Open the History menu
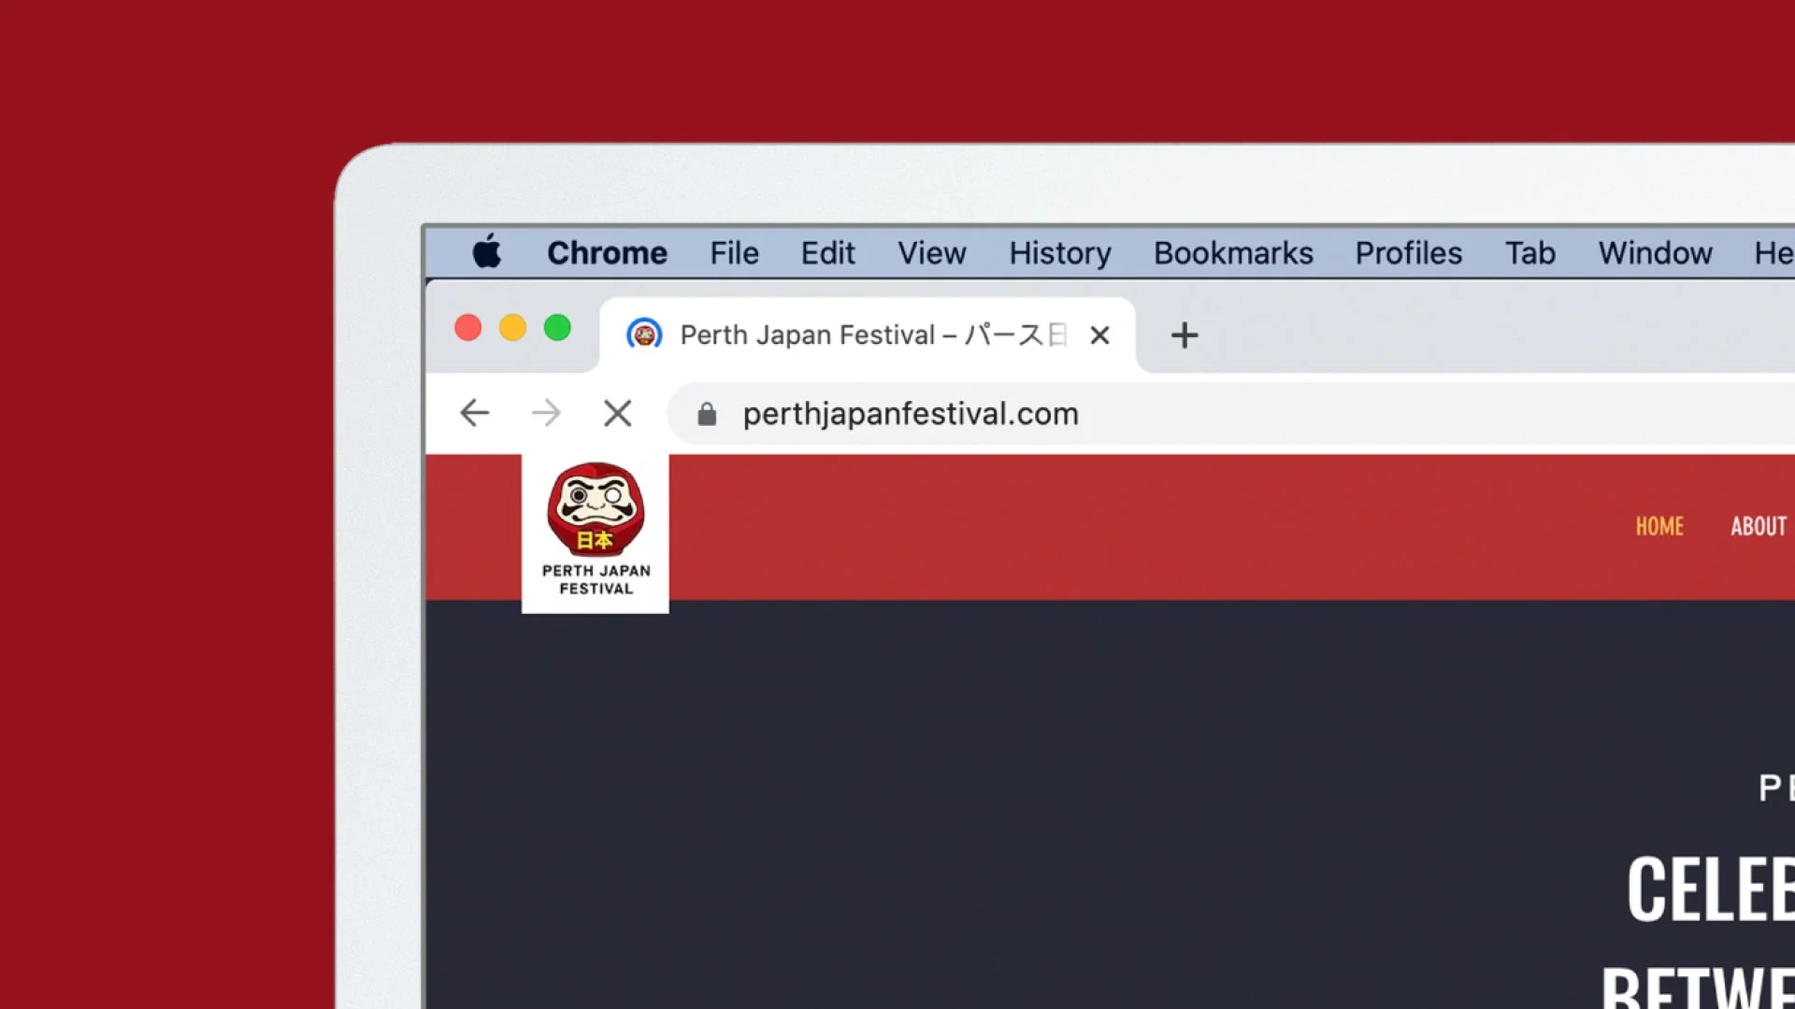1795x1009 pixels. 1059,252
